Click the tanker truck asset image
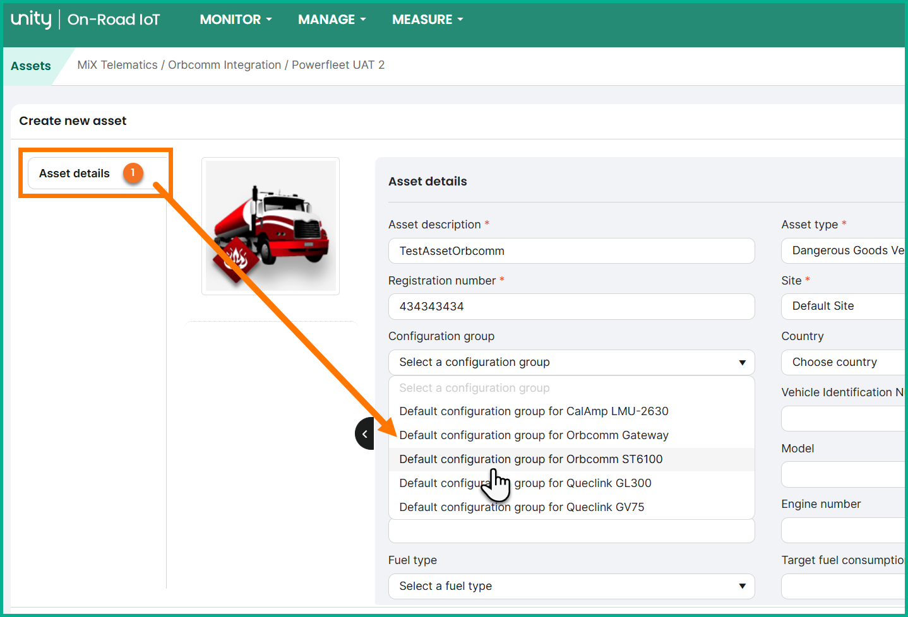The height and width of the screenshot is (617, 908). [270, 226]
